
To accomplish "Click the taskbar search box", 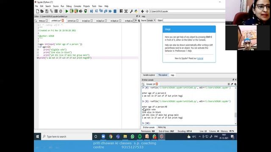I will pyautogui.click(x=66, y=136).
